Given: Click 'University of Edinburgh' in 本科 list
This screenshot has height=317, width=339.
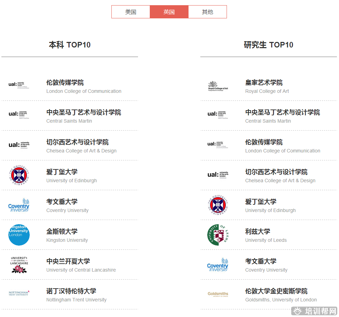Looking at the screenshot, I should (72, 180).
